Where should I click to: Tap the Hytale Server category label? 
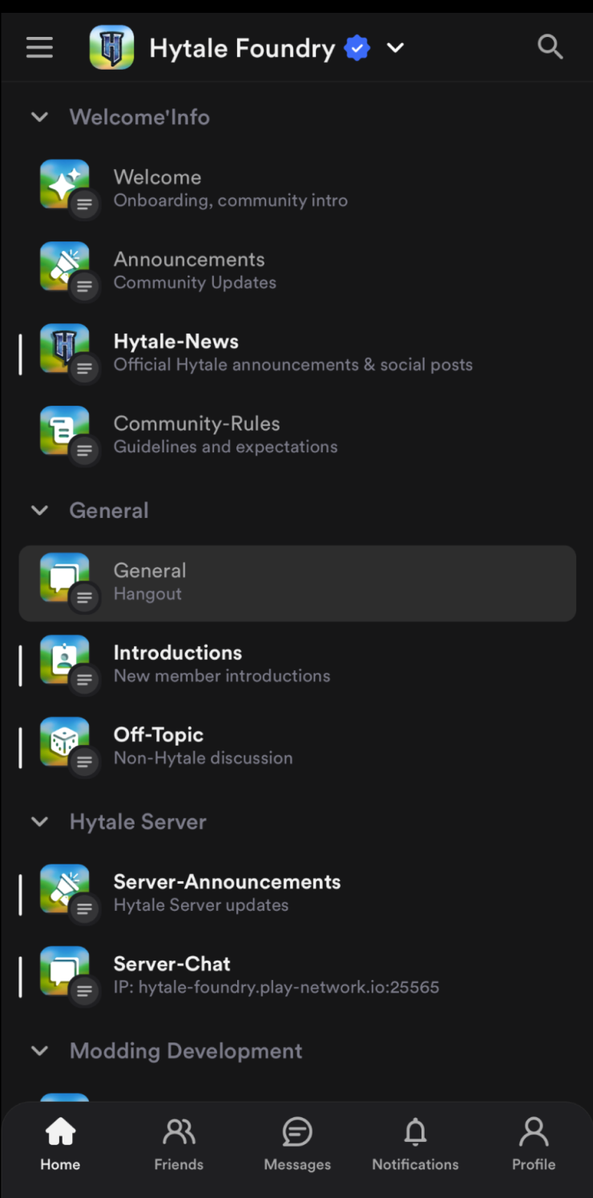click(138, 822)
